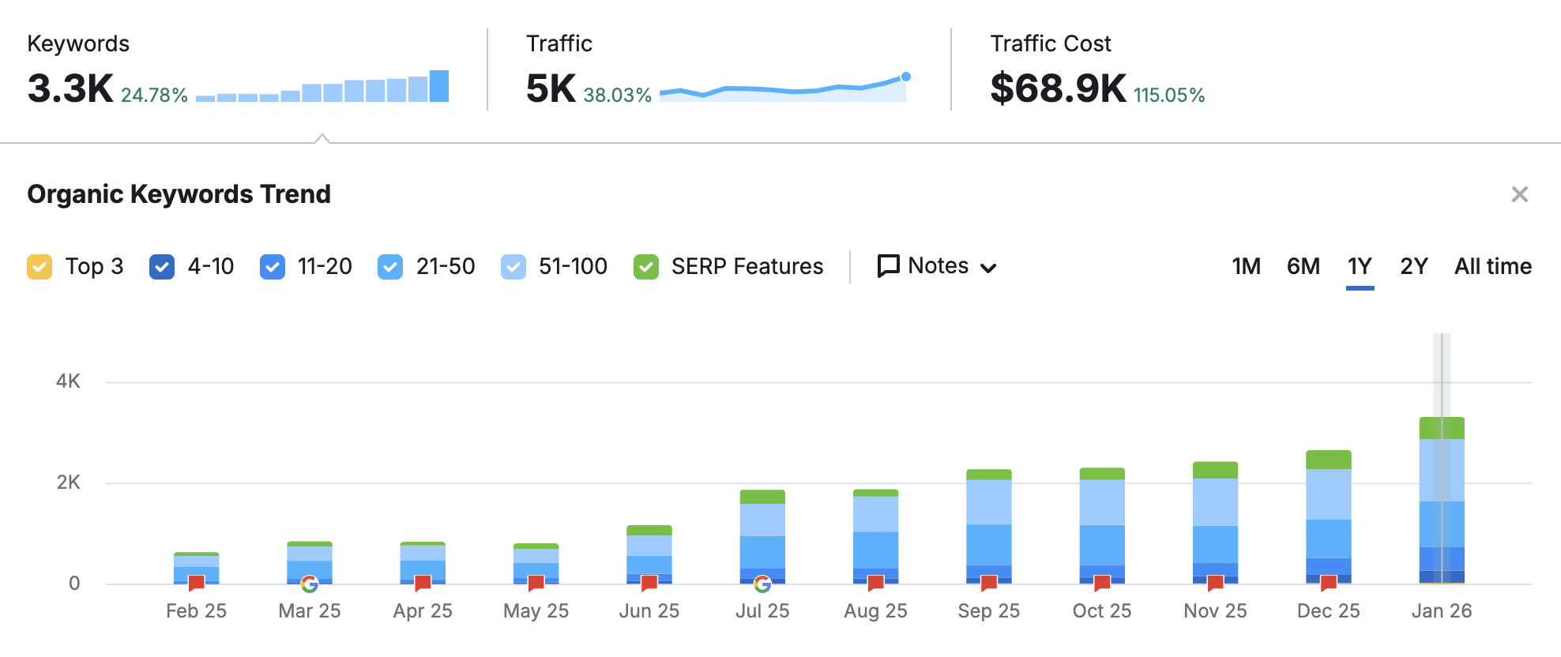
Task: Toggle the 51-100 positions checkbox
Action: coord(513,267)
